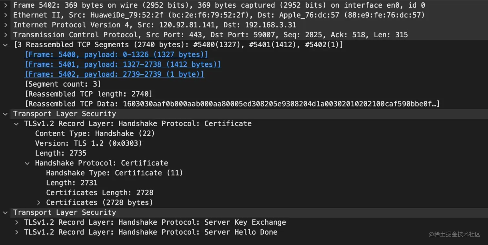Image resolution: width=488 pixels, height=245 pixels.
Task: Expand the Frame 5402 details row
Action: 5,5
